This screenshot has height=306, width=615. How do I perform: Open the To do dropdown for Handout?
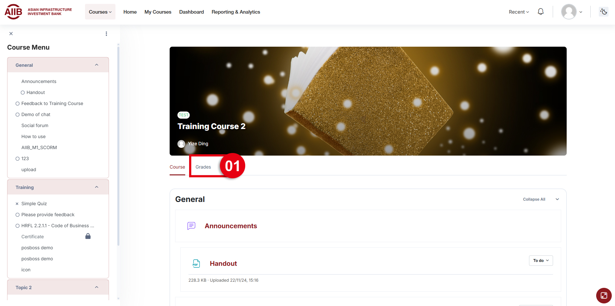pos(541,261)
